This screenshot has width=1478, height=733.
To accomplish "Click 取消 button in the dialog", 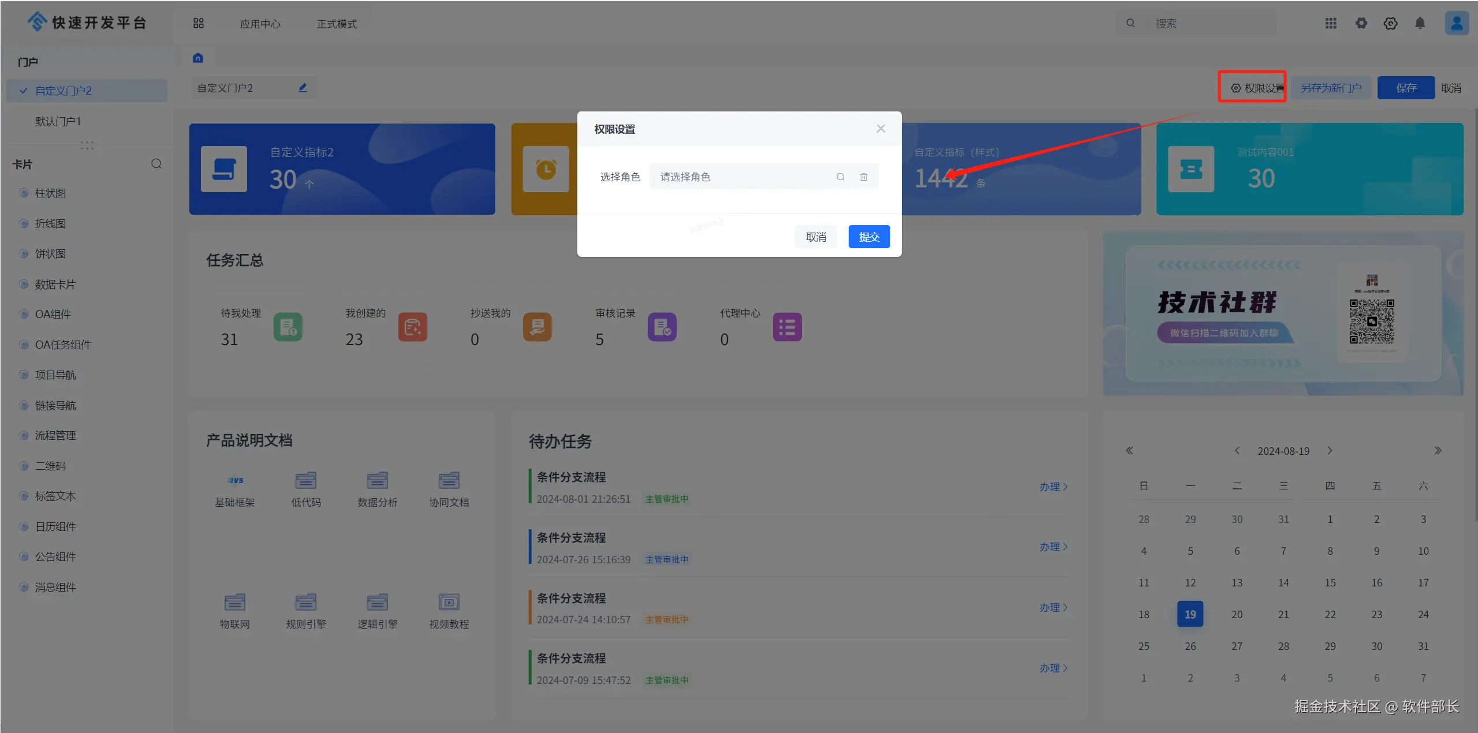I will (x=815, y=237).
